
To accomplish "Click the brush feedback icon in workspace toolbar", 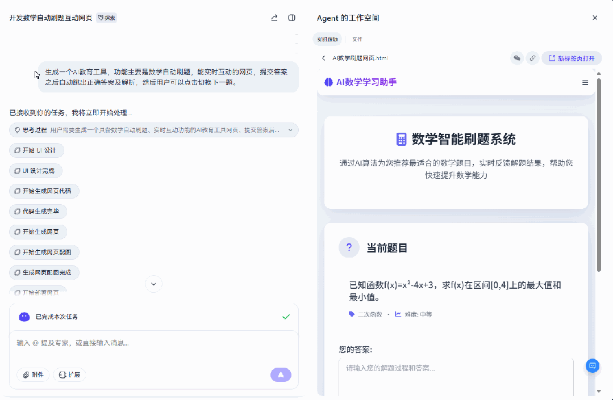I will tap(516, 58).
